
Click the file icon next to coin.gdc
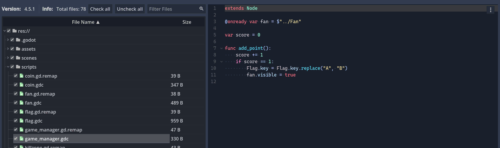pyautogui.click(x=22, y=85)
